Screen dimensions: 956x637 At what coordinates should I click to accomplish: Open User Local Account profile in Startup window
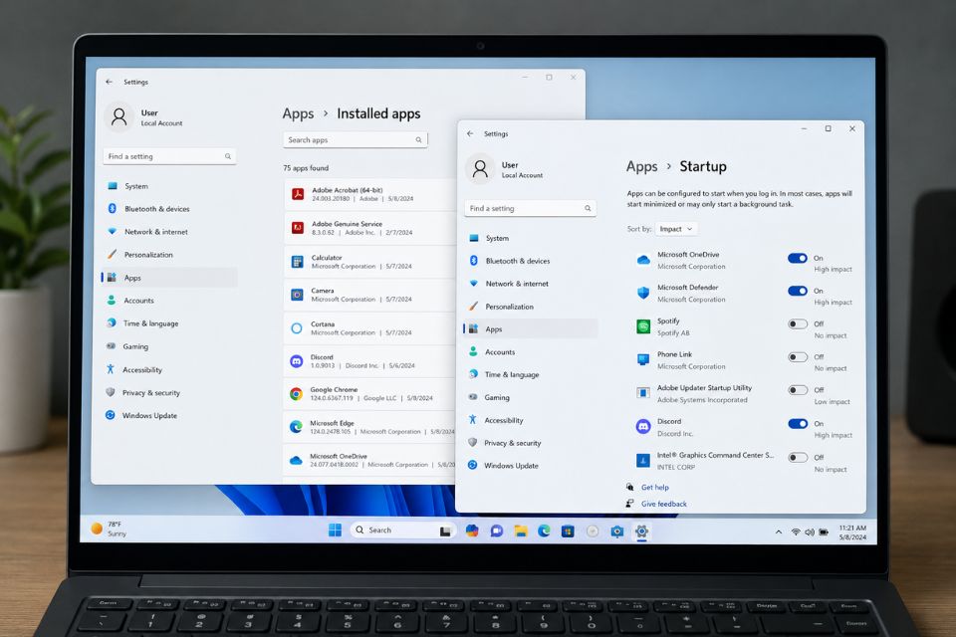click(505, 169)
